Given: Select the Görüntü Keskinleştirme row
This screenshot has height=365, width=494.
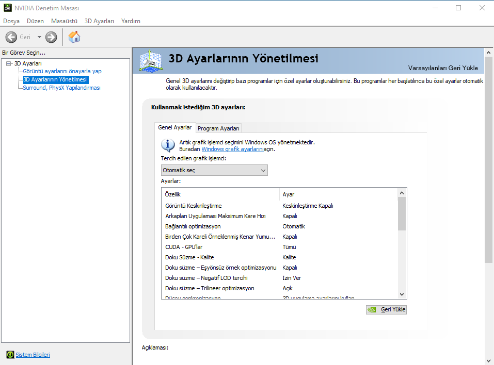Looking at the screenshot, I should coord(279,206).
